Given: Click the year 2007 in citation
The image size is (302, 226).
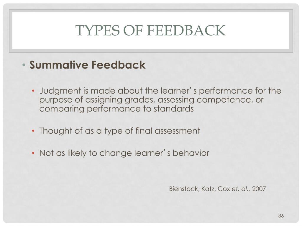Looking at the screenshot, I should (259, 189).
